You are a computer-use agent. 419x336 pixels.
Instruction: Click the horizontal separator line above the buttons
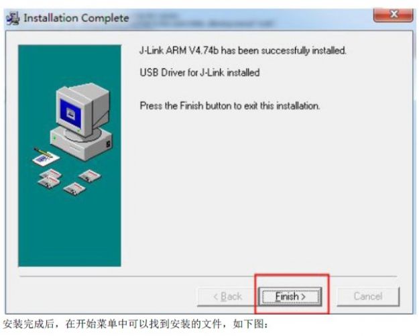pyautogui.click(x=208, y=276)
